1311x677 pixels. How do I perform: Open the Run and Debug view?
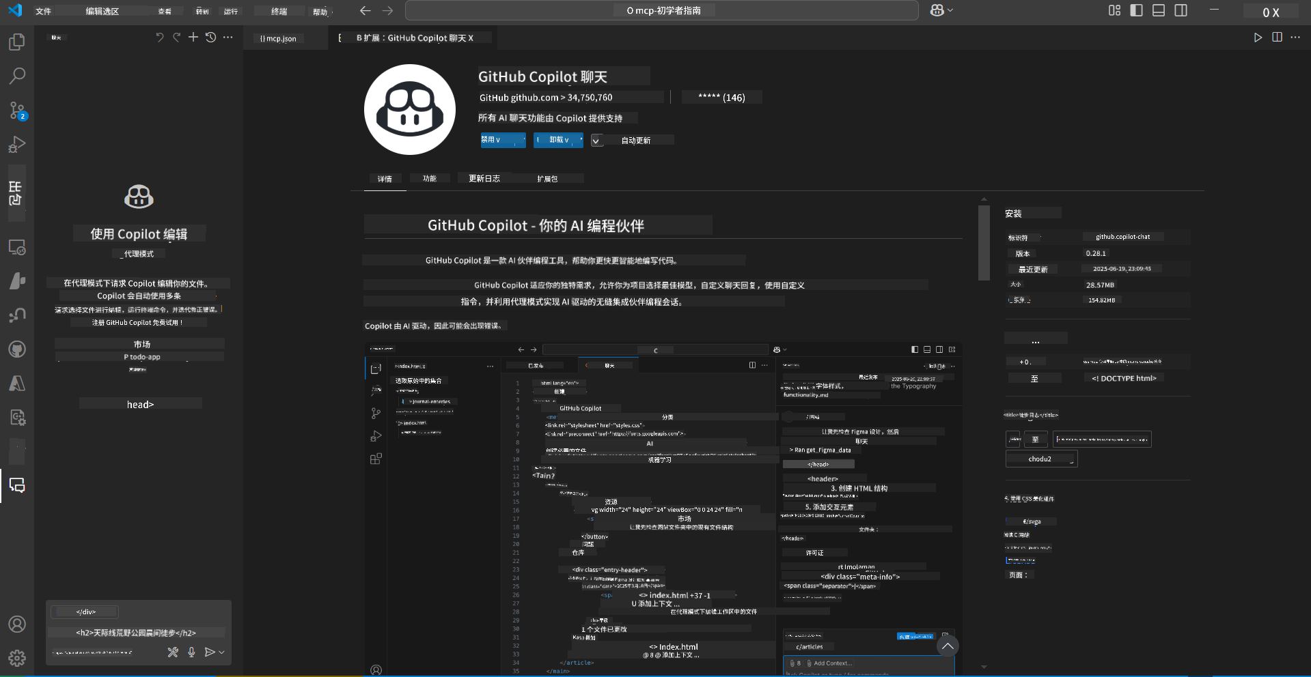tap(17, 145)
